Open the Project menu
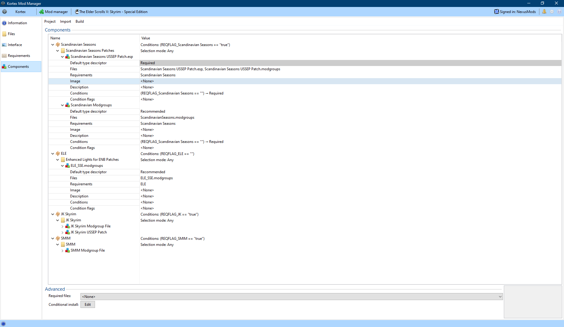Viewport: 564px width, 327px height. [50, 21]
